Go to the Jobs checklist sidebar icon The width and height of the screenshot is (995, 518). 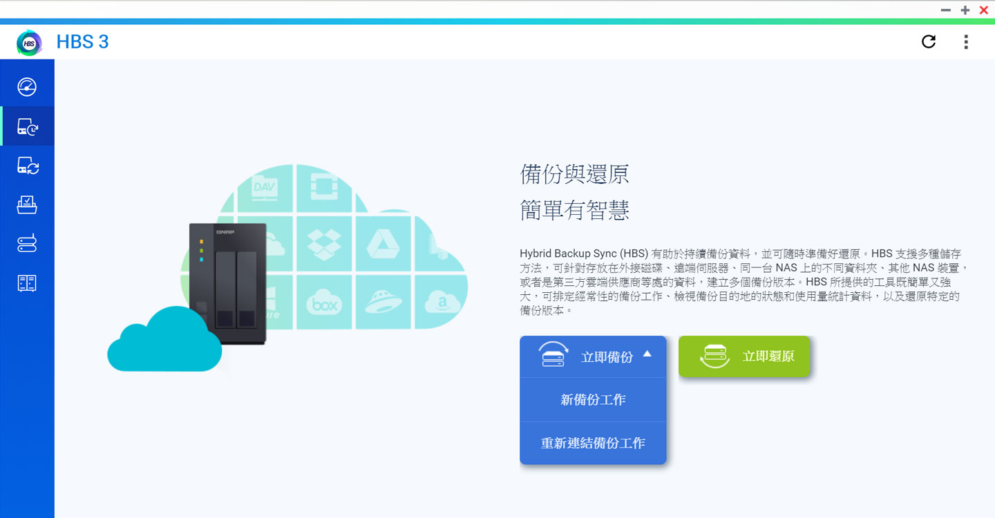(27, 204)
